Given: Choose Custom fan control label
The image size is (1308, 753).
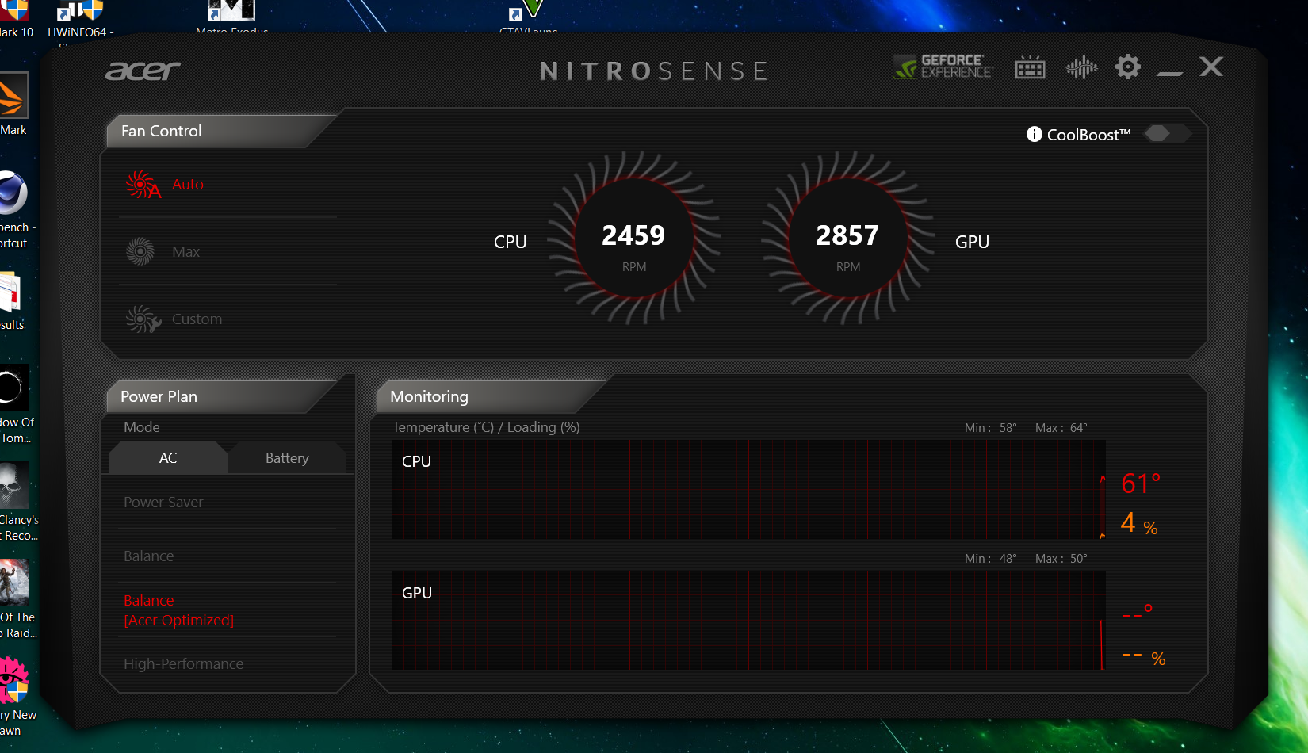Looking at the screenshot, I should tap(197, 319).
